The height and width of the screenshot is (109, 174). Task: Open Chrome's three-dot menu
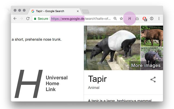point(159,19)
